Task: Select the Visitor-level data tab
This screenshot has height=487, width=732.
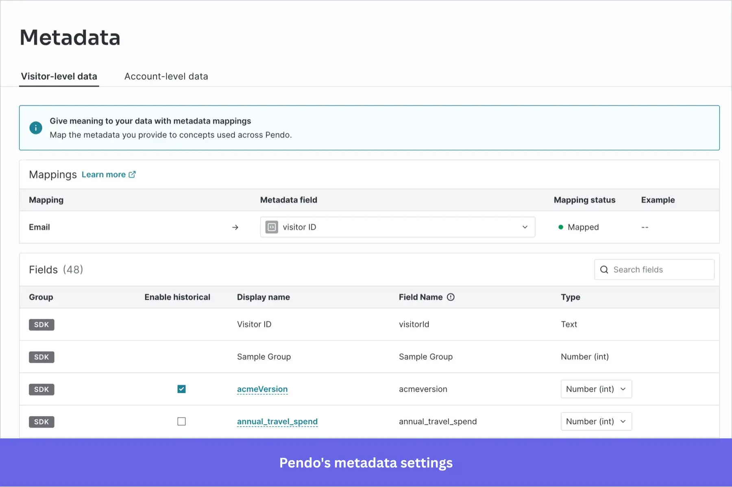Action: click(x=59, y=76)
